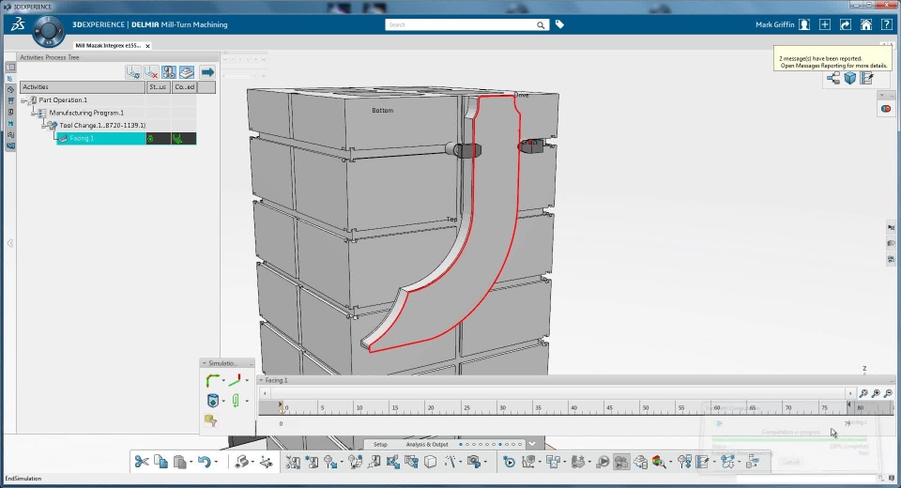Click inside the Search field
This screenshot has height=488, width=901.
click(461, 24)
